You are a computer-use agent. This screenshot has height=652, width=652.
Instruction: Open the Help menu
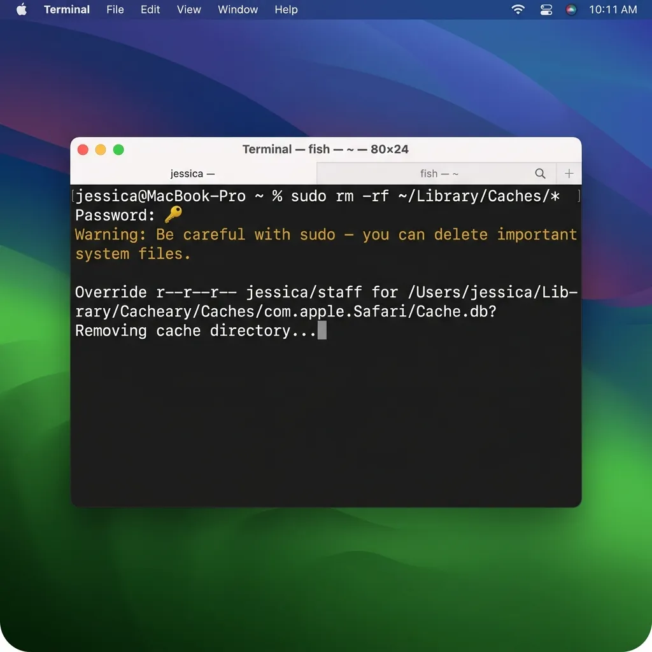point(286,9)
